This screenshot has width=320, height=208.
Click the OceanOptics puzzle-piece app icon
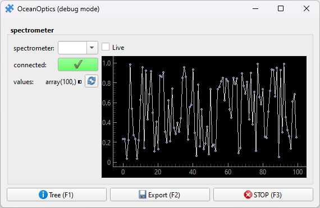pyautogui.click(x=10, y=9)
